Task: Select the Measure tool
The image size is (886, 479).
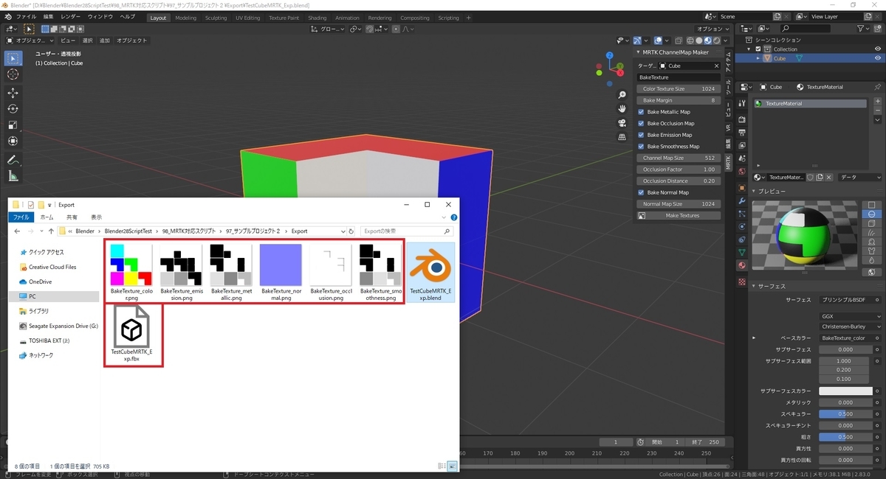Action: pyautogui.click(x=13, y=175)
